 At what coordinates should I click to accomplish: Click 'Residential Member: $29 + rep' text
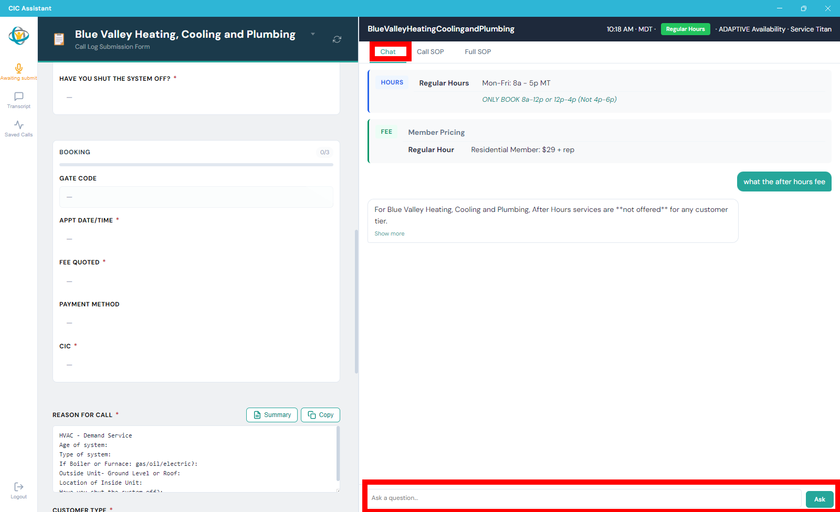coord(522,150)
